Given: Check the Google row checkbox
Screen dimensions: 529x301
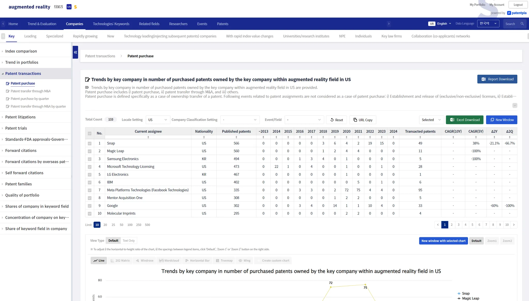Looking at the screenshot, I should [90, 206].
